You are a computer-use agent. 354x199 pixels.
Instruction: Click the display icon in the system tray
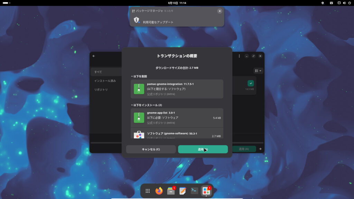pos(339,3)
